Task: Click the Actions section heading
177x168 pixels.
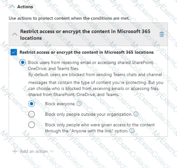Action: pos(25,6)
